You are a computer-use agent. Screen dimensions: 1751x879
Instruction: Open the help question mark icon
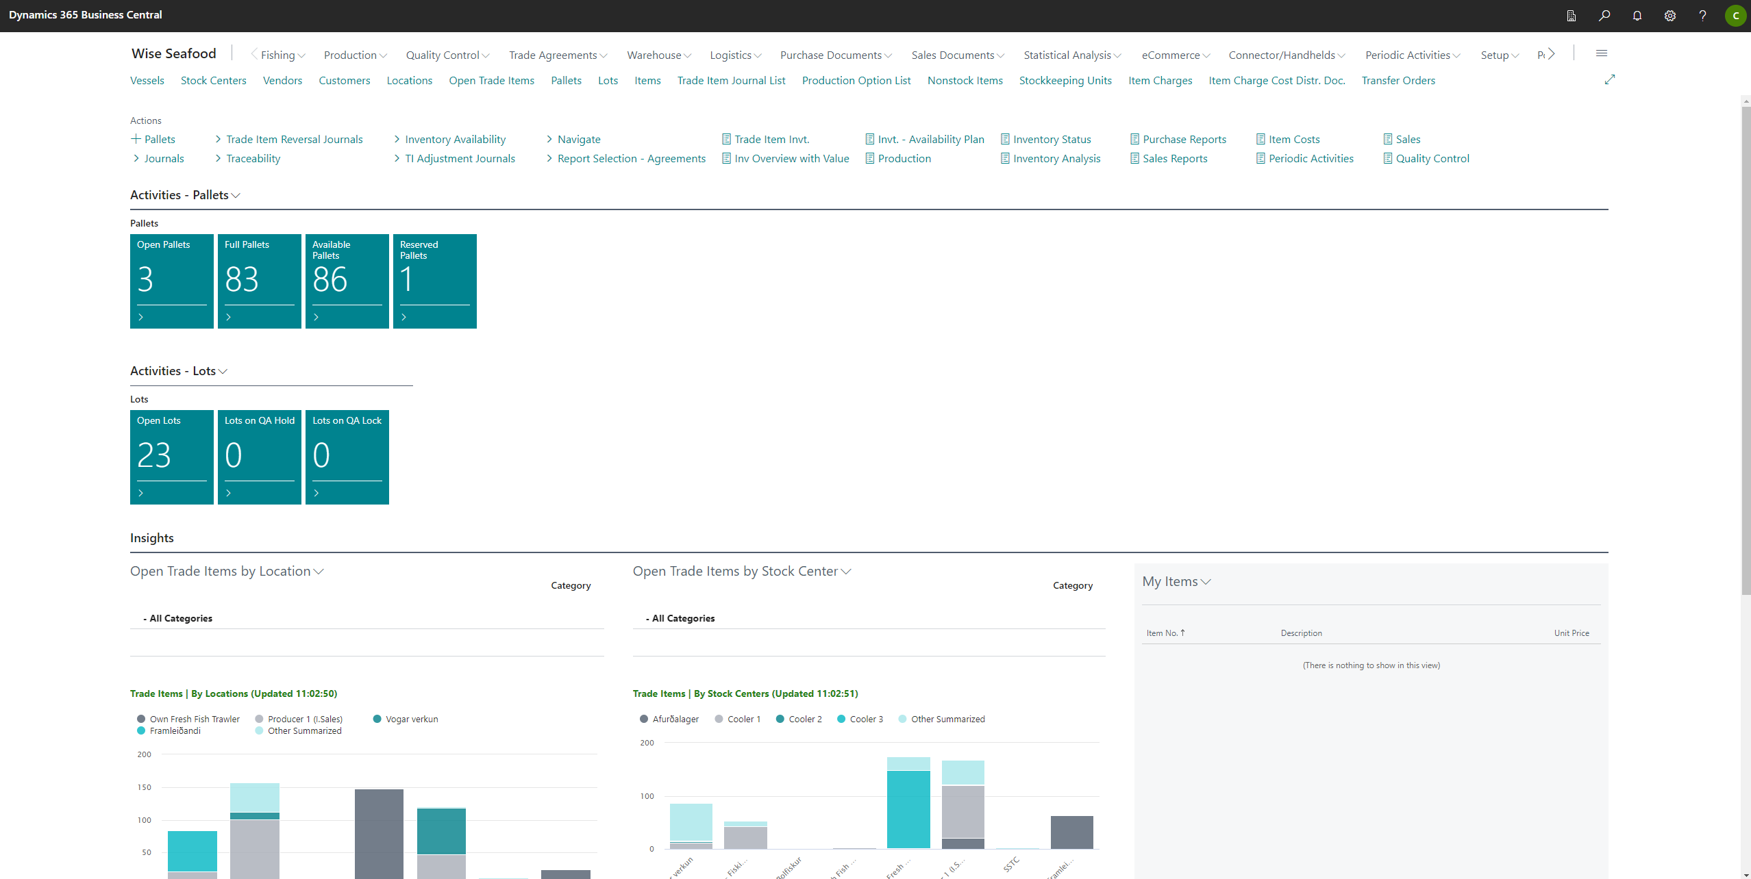click(x=1702, y=15)
